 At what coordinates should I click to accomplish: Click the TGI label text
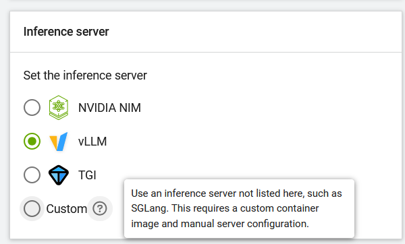(x=87, y=175)
